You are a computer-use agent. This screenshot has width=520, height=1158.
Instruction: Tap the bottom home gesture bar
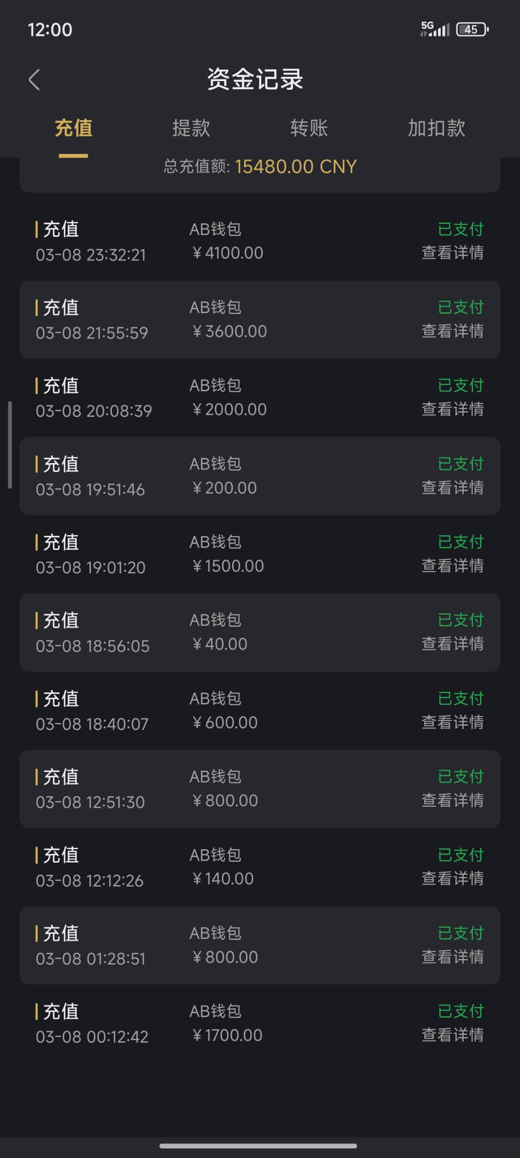[x=258, y=1145]
